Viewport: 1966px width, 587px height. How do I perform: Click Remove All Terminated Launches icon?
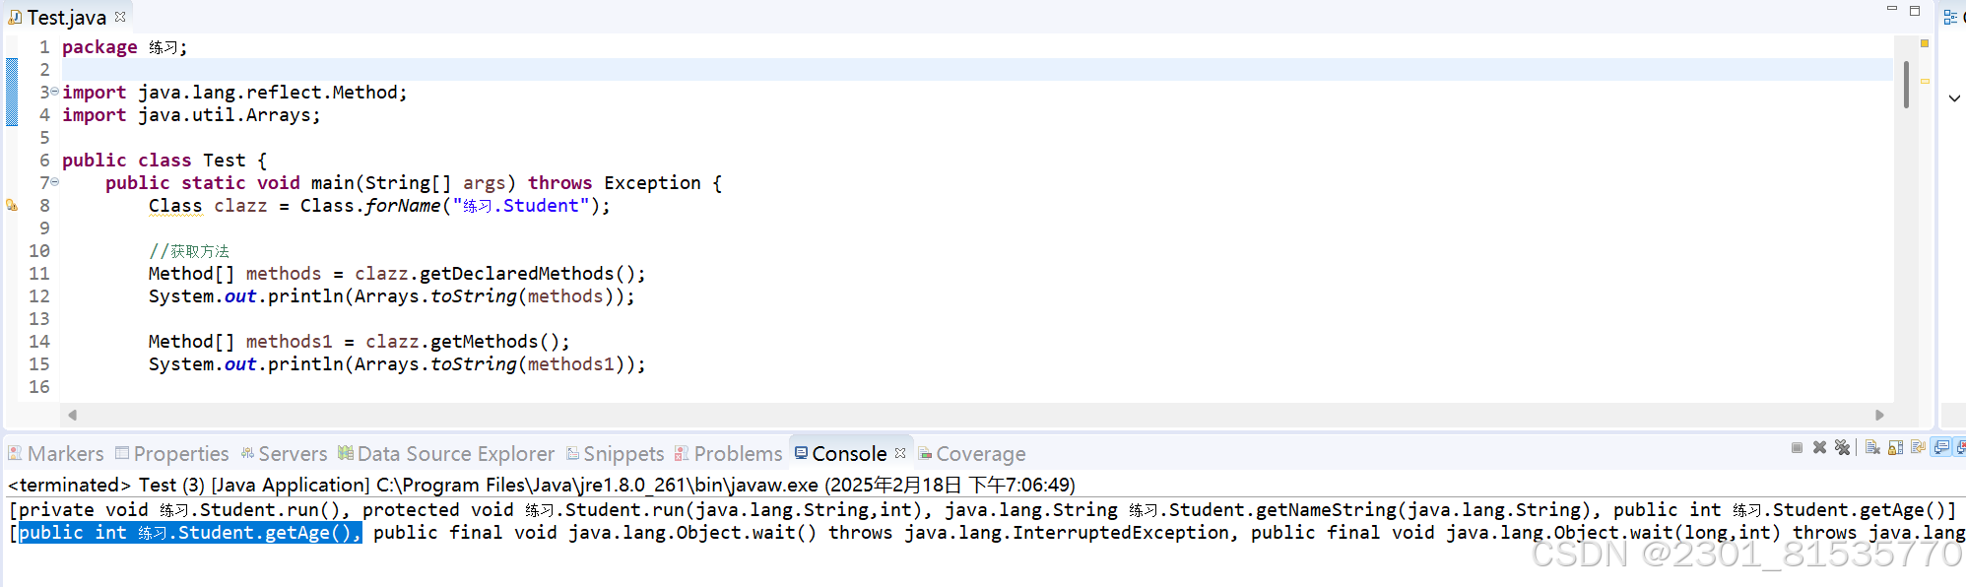click(1843, 448)
